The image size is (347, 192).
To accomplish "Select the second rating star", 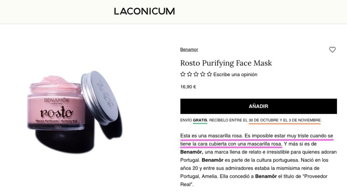I will [x=189, y=74].
